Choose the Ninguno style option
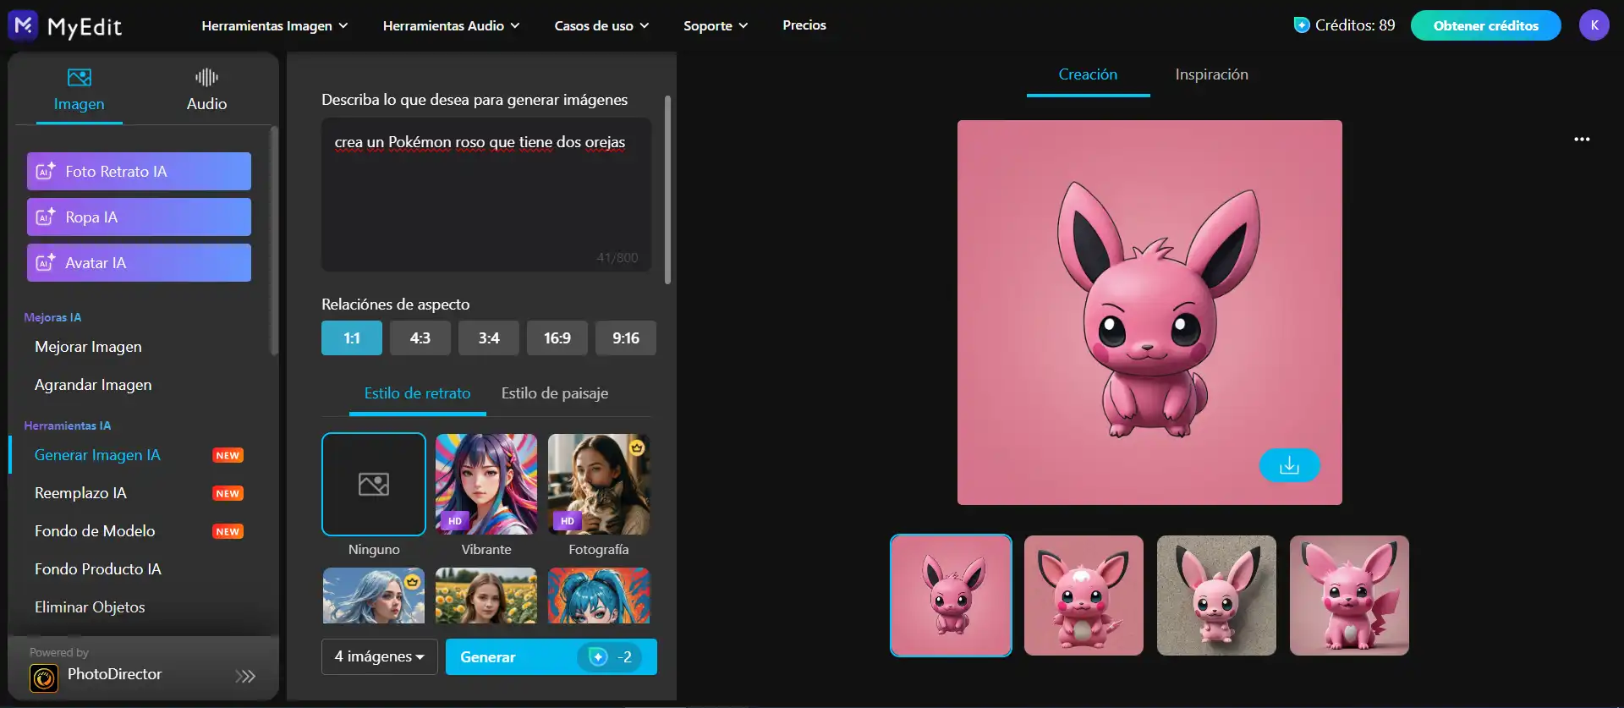1624x708 pixels. (x=374, y=485)
